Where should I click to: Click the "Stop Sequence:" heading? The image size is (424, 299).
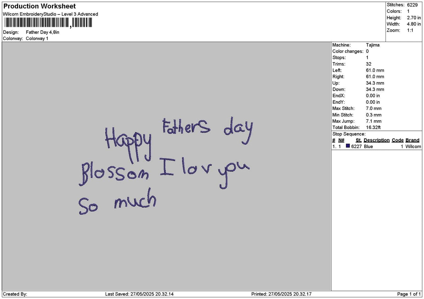click(349, 134)
